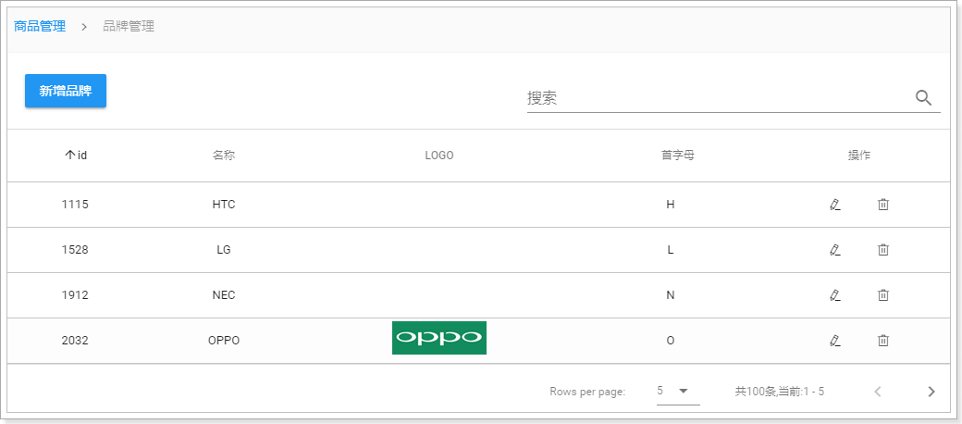This screenshot has width=962, height=424.
Task: Delete the LG brand entry
Action: [882, 250]
